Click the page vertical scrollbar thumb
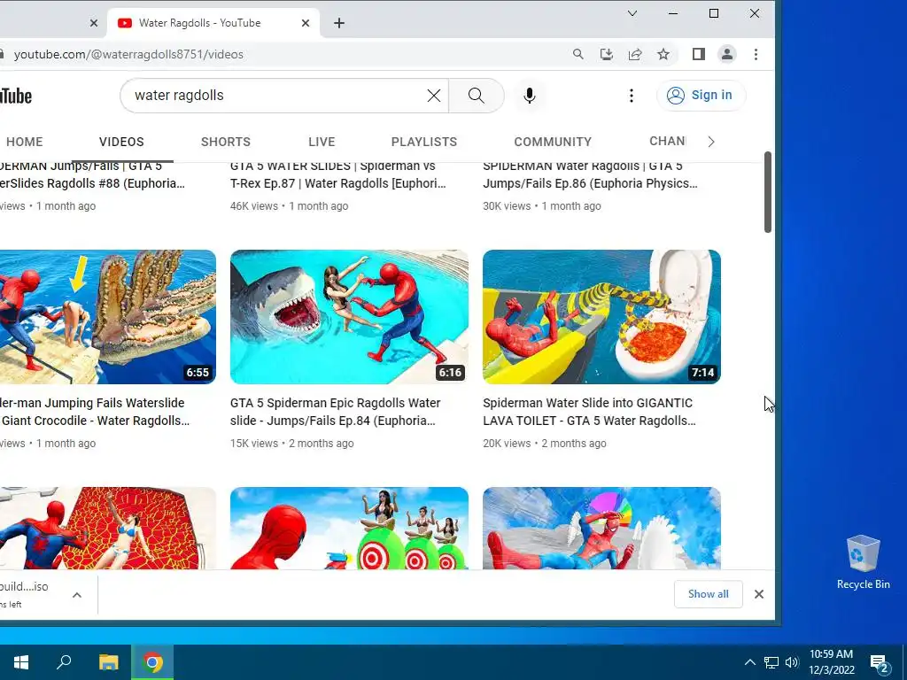Image resolution: width=907 pixels, height=680 pixels. click(768, 192)
